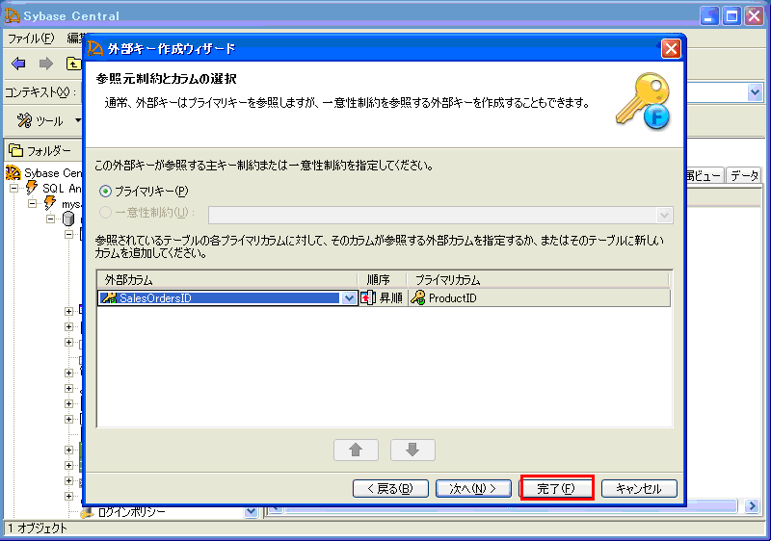The width and height of the screenshot is (771, 541).
Task: Click the ProductID primary column key icon
Action: [417, 298]
